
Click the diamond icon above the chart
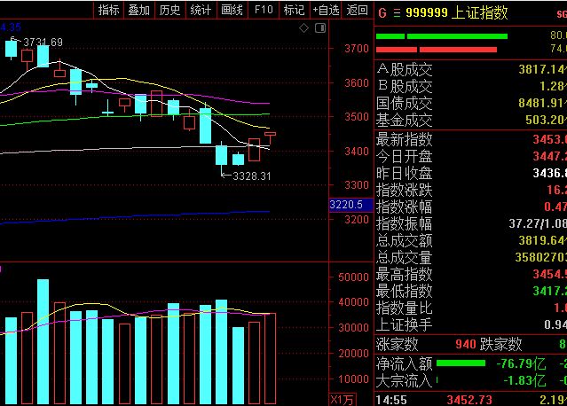tap(303, 27)
